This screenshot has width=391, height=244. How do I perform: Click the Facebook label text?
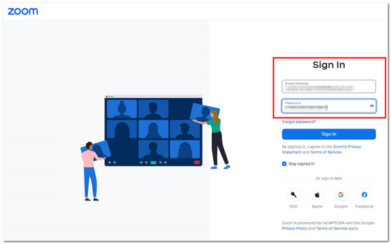(x=364, y=206)
